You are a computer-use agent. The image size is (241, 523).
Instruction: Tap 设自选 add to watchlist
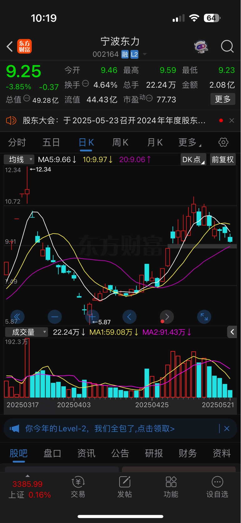[217, 487]
